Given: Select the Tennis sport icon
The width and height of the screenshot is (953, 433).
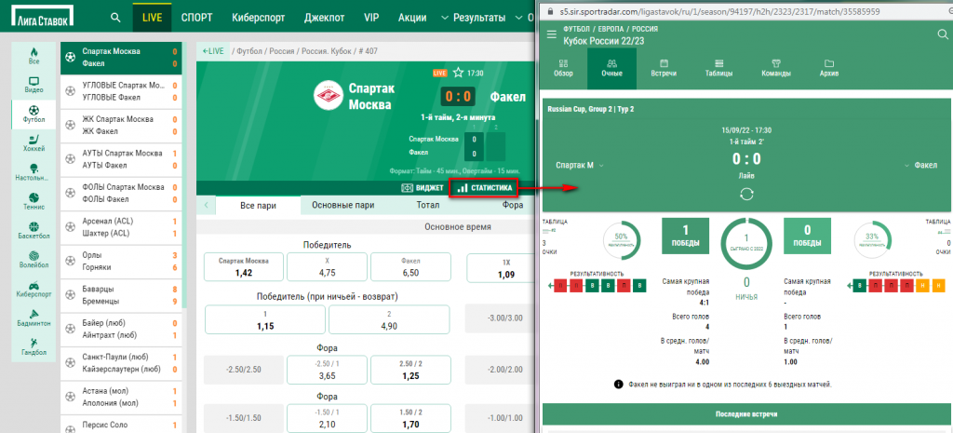Looking at the screenshot, I should (x=34, y=201).
